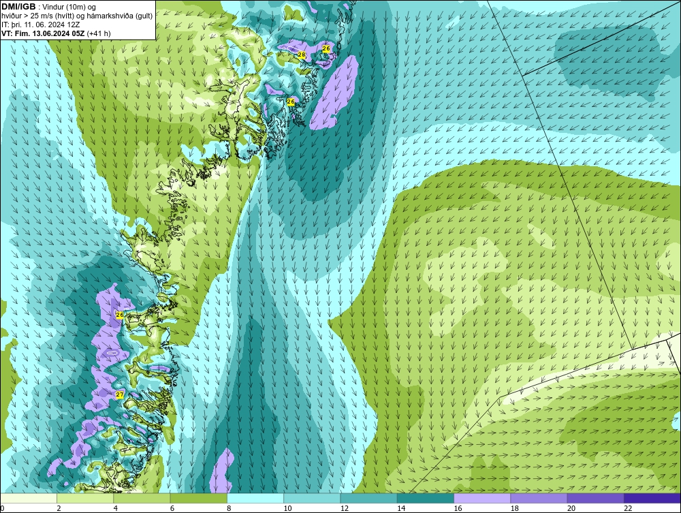Pick the 8–10 m/s light cyan legend swatch
The width and height of the screenshot is (681, 513).
[255, 498]
